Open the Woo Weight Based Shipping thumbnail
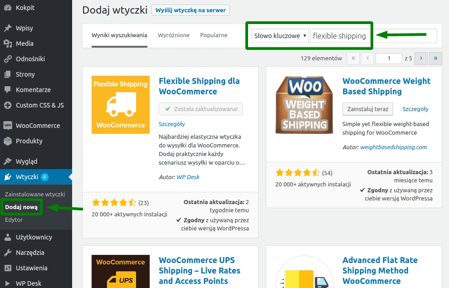Viewport: 449px width, 288px height. point(304,105)
